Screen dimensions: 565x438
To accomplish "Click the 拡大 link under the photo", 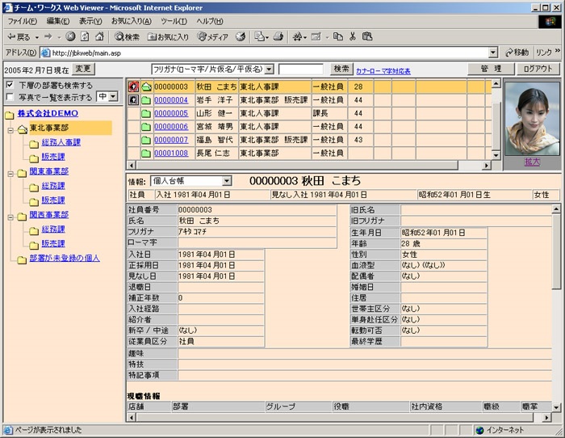I will [532, 162].
